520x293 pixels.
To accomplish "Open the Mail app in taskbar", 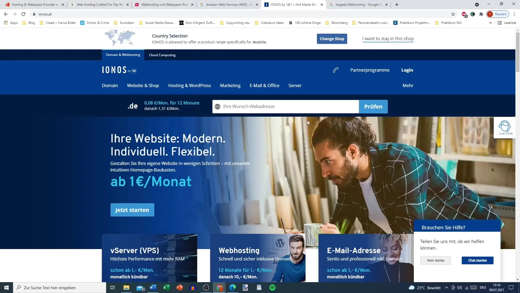I will 140,288.
